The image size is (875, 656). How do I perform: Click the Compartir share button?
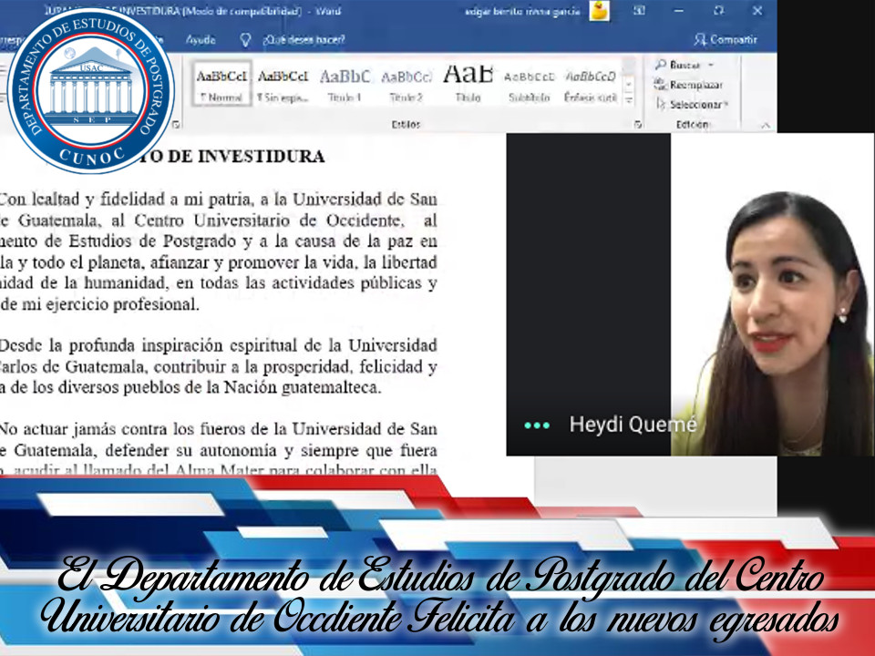tap(726, 39)
